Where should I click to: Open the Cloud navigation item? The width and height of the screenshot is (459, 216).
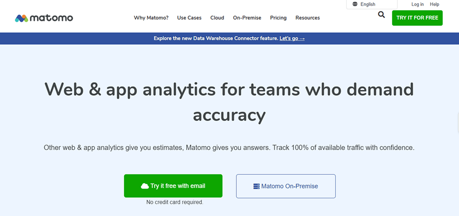[x=217, y=18]
